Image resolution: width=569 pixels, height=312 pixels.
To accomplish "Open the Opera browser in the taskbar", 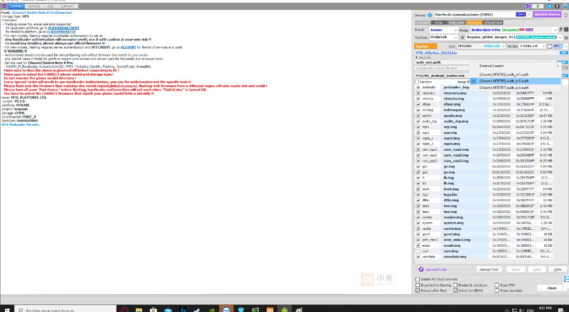I will coord(125,310).
